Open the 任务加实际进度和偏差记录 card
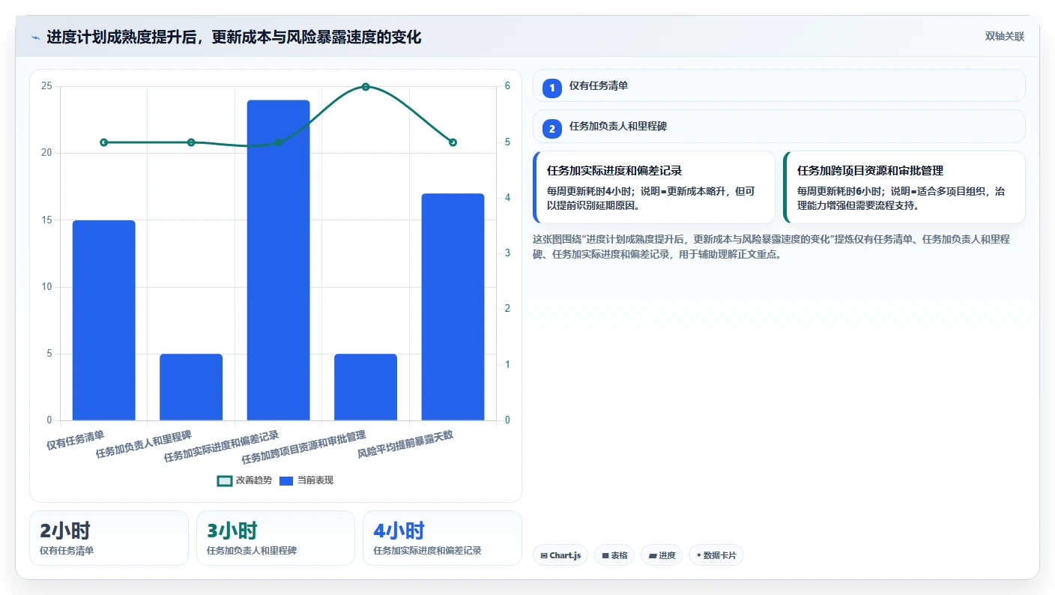The height and width of the screenshot is (595, 1055). pos(653,187)
